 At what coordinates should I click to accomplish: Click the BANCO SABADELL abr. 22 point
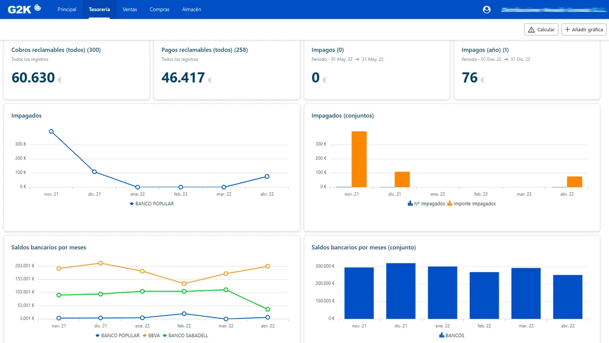(268, 309)
